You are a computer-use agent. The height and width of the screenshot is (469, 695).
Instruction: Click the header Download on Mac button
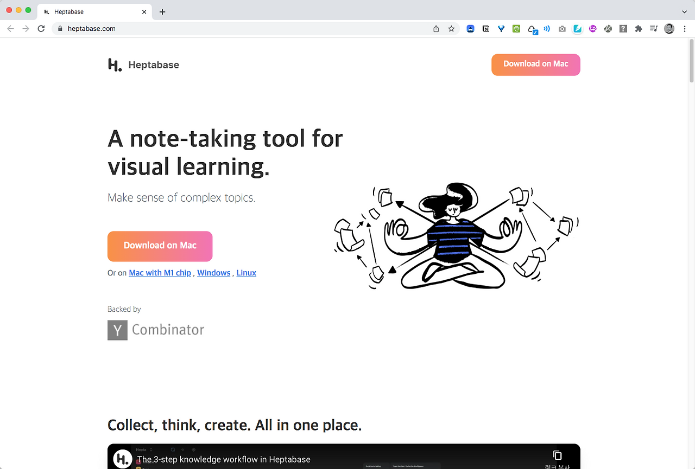coord(536,65)
